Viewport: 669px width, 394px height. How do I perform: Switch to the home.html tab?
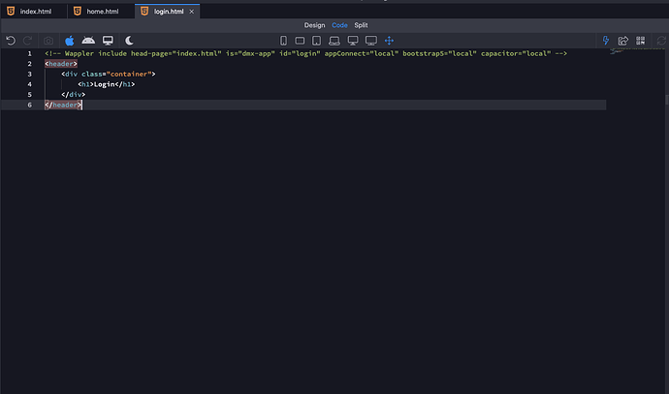101,11
